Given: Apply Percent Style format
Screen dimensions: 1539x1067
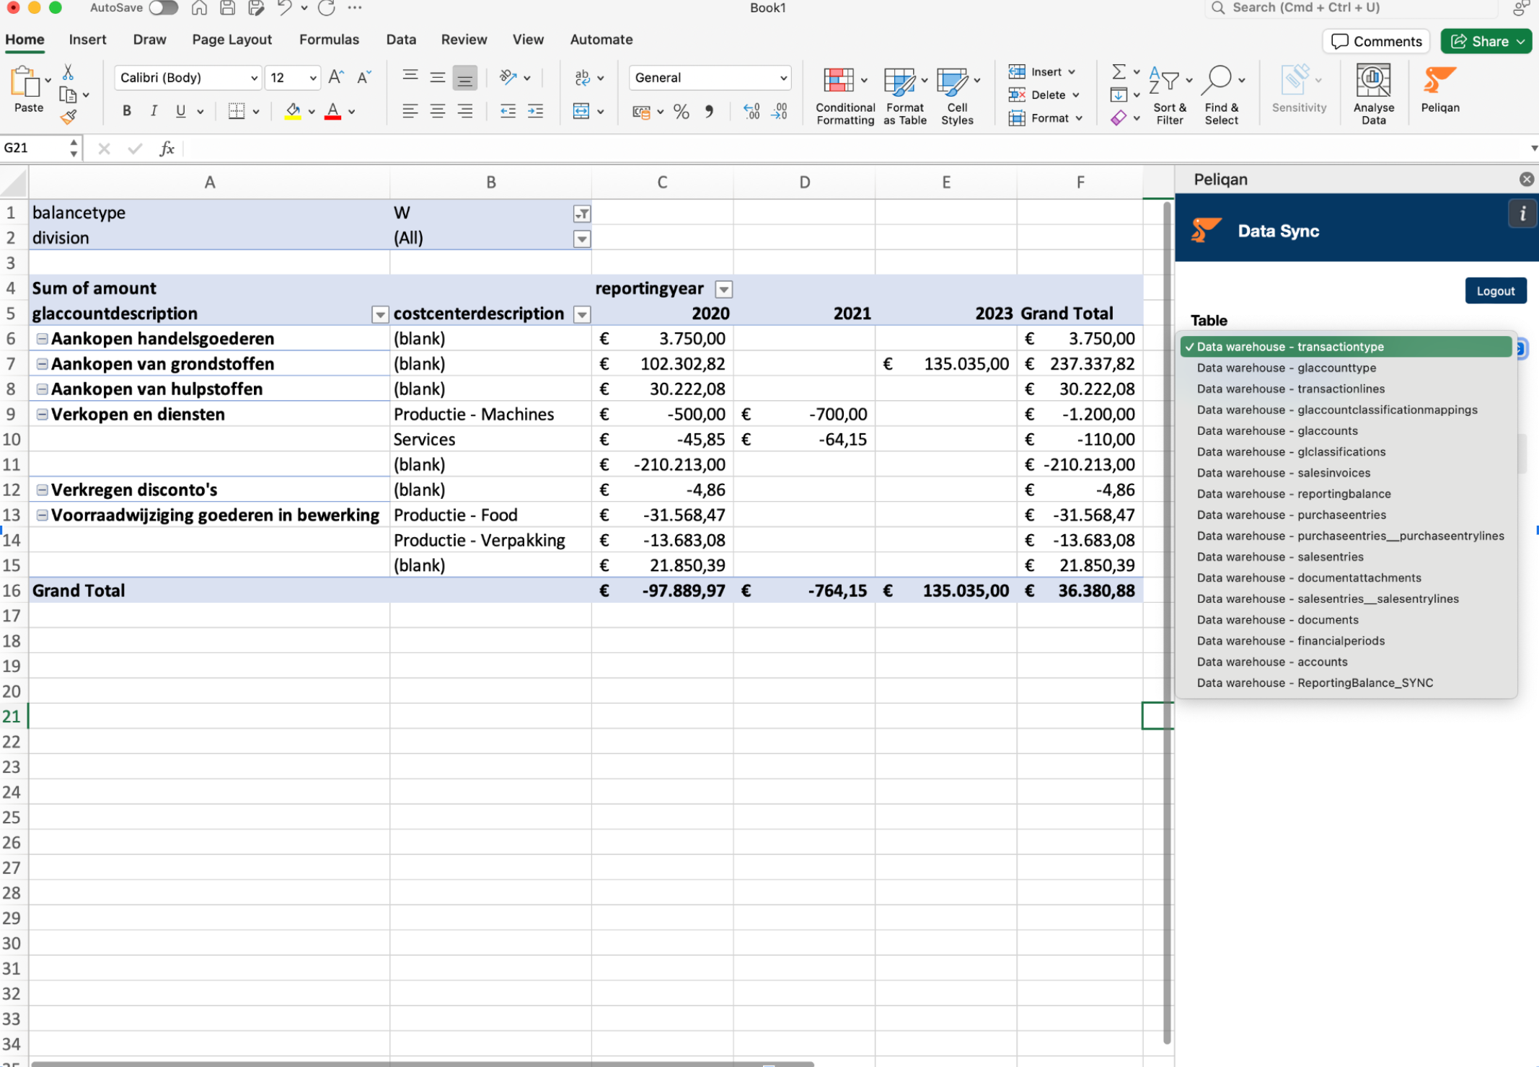Looking at the screenshot, I should (681, 111).
